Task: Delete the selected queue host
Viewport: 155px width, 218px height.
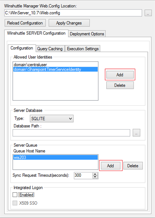Action: pos(133,166)
